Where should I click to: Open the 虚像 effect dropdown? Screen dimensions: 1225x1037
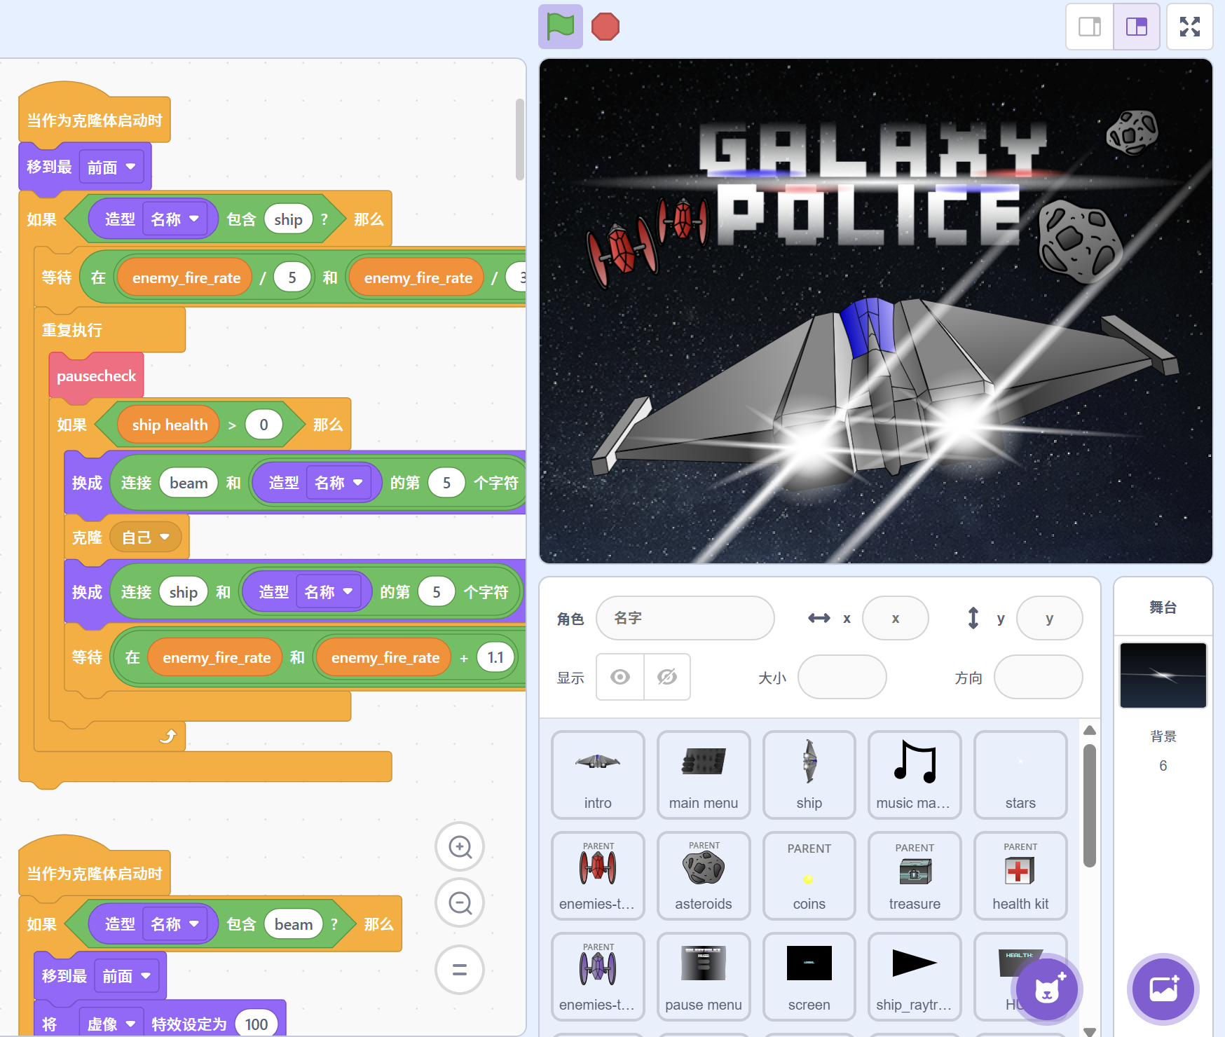coord(111,1024)
